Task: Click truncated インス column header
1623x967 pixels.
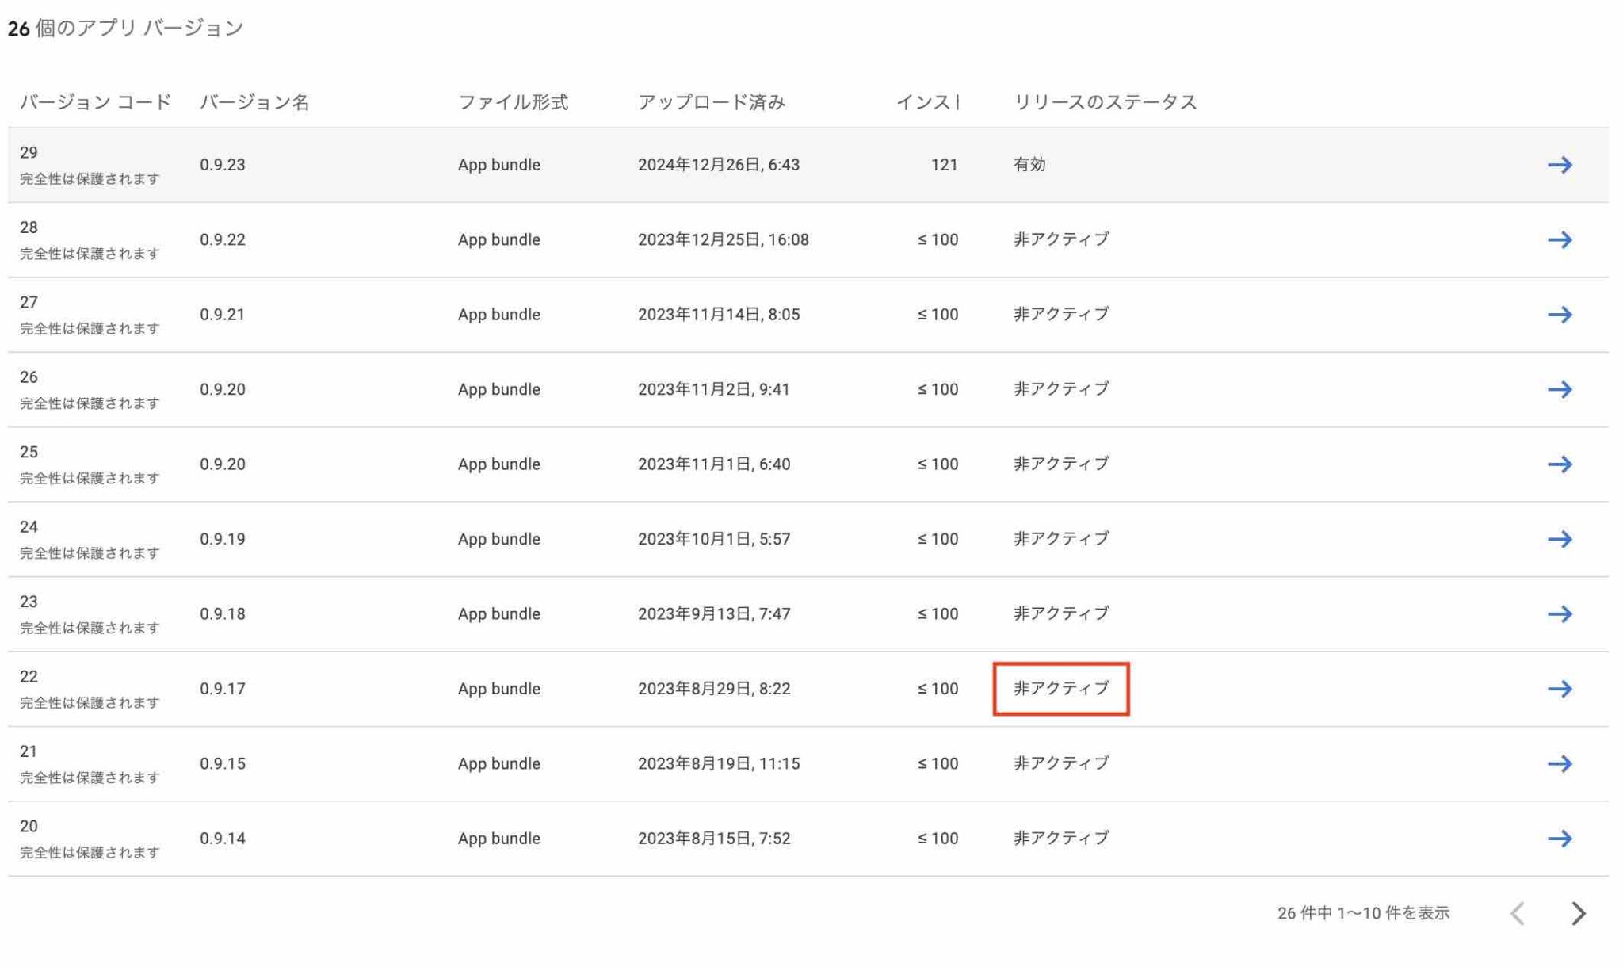Action: [927, 102]
